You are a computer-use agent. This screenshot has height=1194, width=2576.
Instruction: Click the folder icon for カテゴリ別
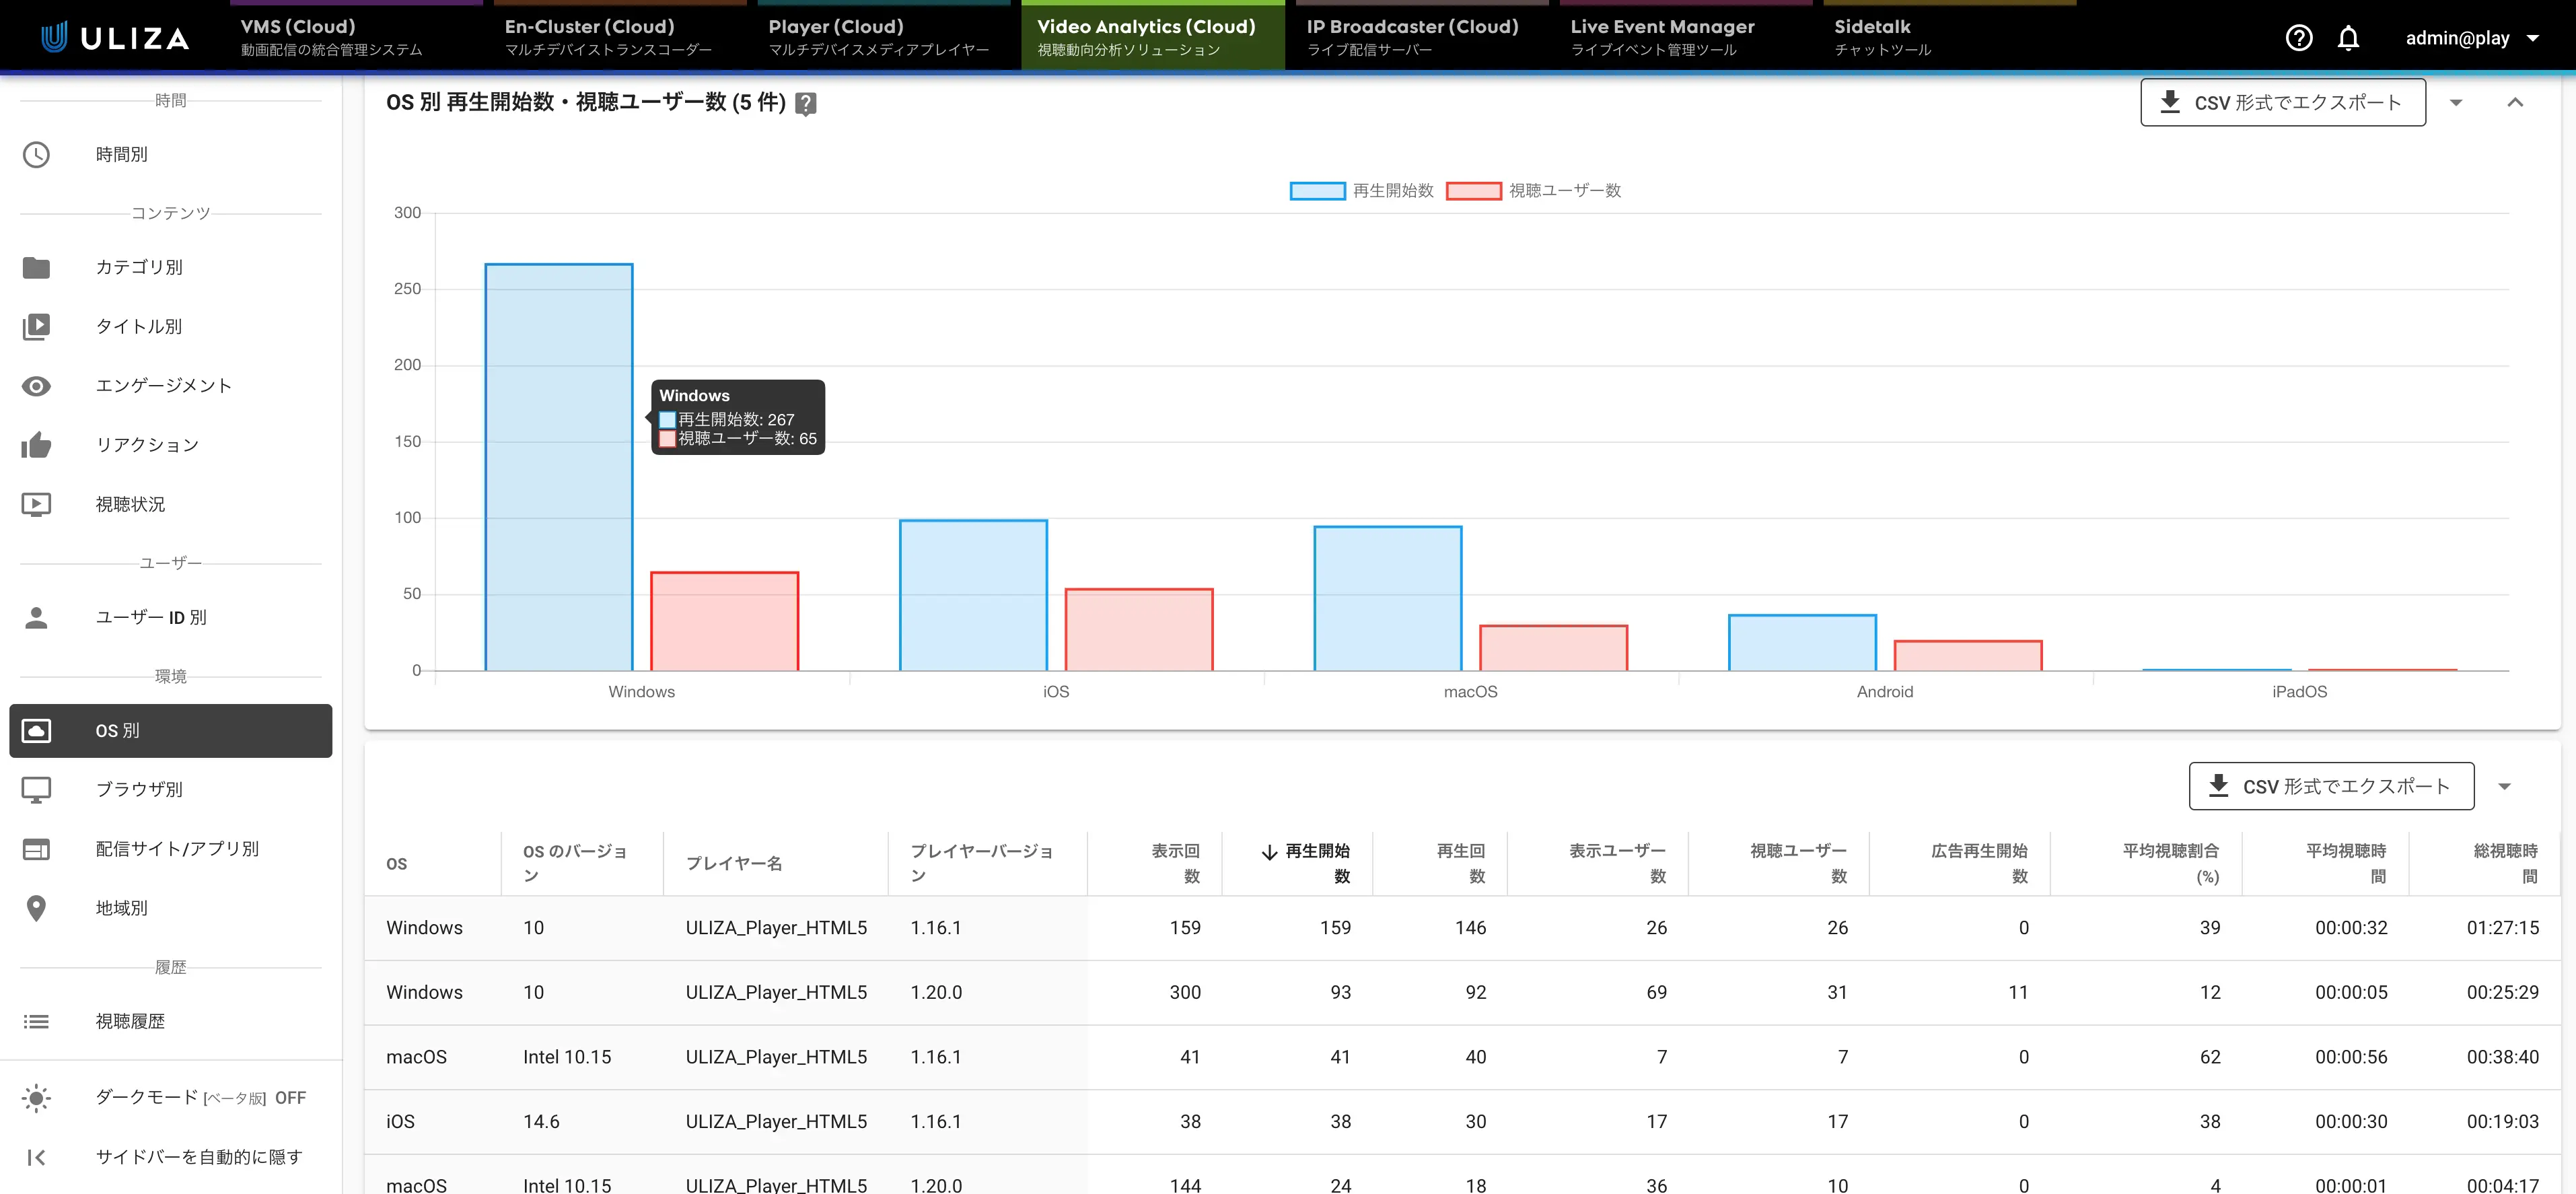coord(36,267)
